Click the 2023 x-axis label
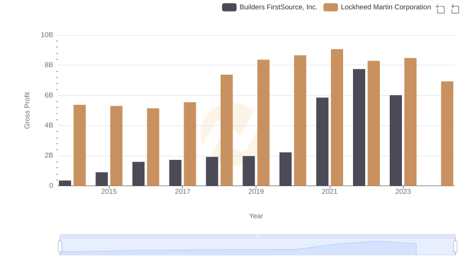Screen dimensions: 466x269 [403, 191]
